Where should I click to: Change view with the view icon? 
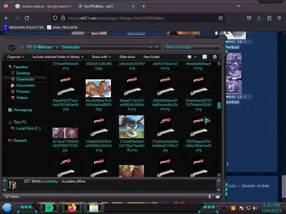[189, 57]
